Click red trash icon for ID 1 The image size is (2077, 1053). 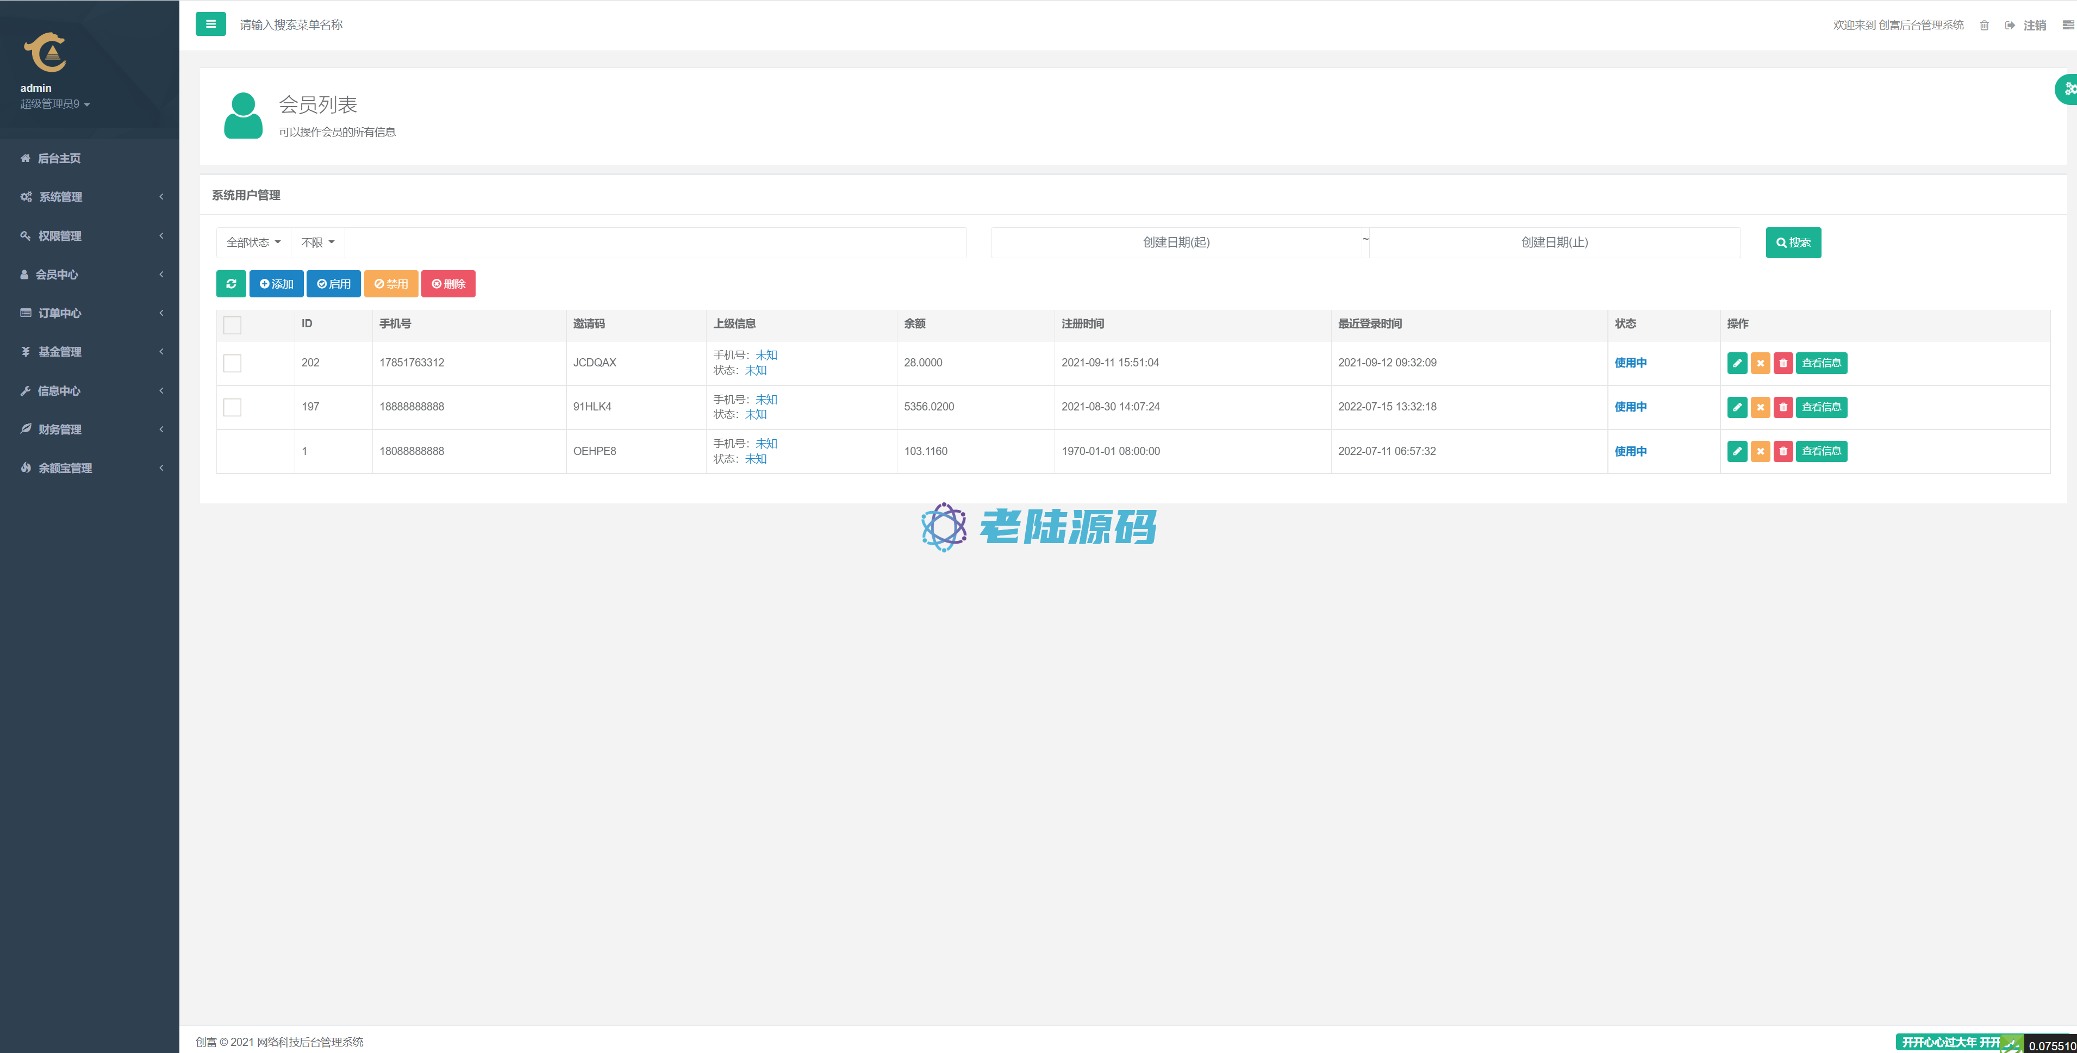[1783, 452]
